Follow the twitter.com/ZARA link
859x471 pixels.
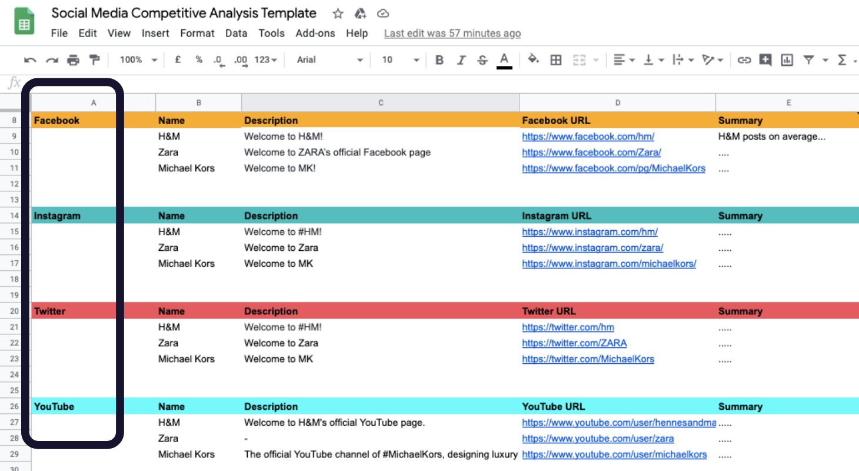tap(574, 343)
